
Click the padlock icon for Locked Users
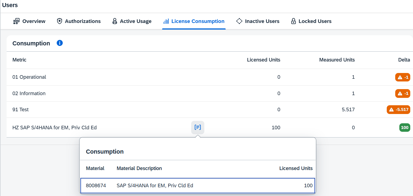click(293, 21)
